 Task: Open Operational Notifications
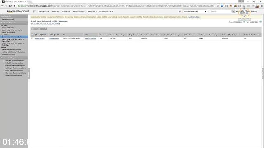(13, 75)
